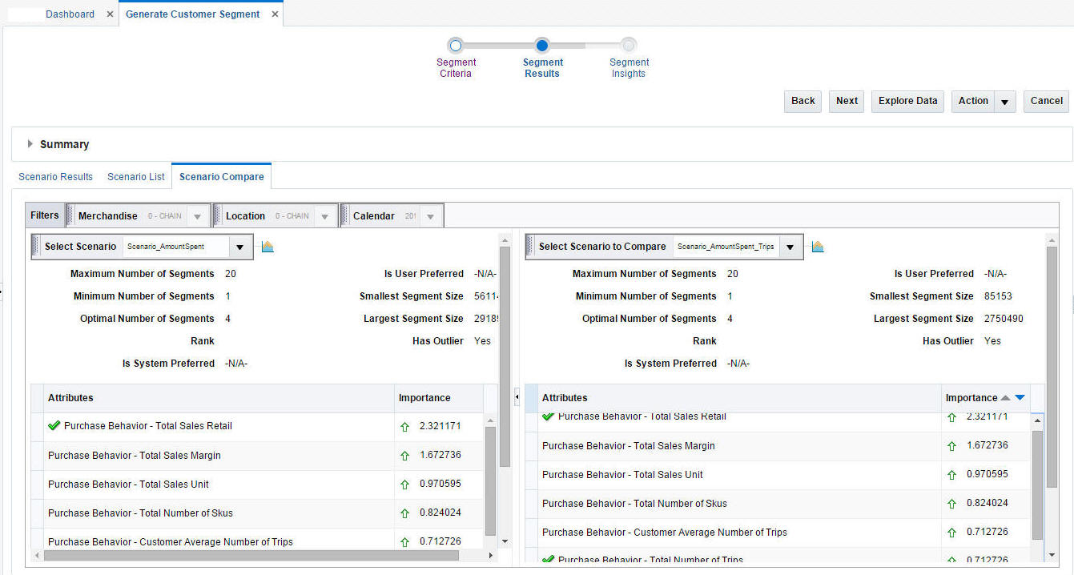This screenshot has height=575, width=1074.
Task: Select left Total Sales Margin row
Action: (257, 456)
